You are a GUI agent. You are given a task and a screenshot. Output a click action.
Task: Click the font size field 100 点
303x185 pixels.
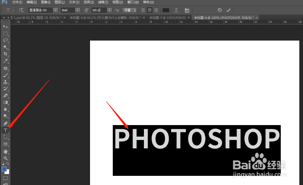click(99, 10)
